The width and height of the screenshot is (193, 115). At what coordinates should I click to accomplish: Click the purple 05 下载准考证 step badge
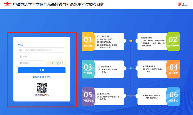click(88, 97)
